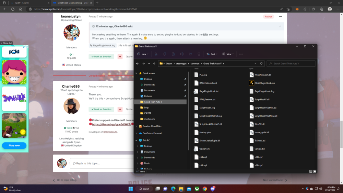
Task: Click the Share icon in Explorer toolbar
Action: 190,54
